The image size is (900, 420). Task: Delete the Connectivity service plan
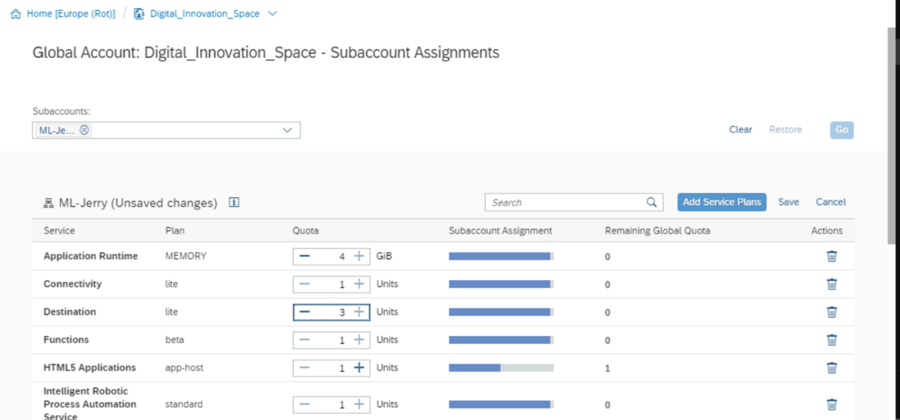[x=832, y=284]
